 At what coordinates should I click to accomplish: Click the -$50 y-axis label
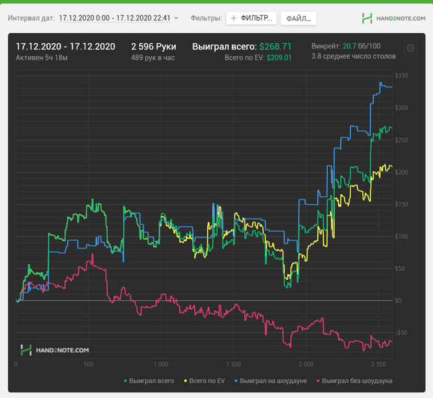(x=401, y=333)
